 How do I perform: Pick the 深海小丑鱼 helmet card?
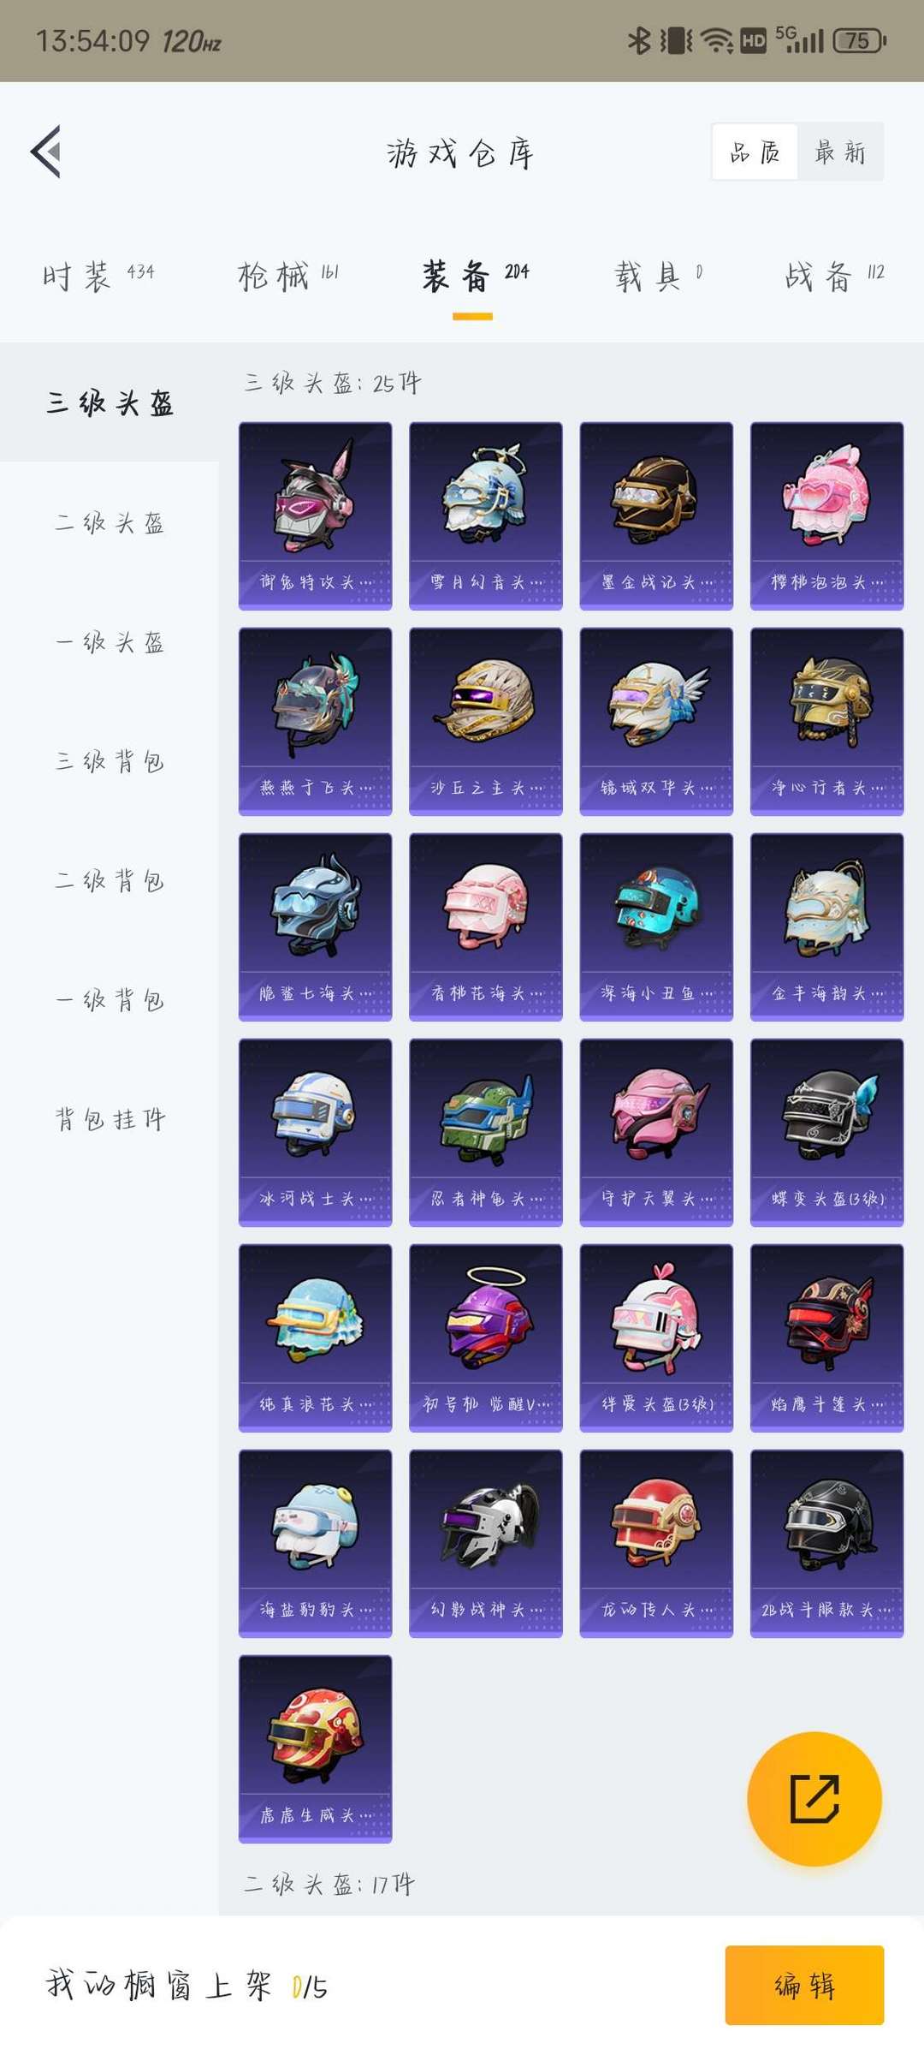tap(656, 926)
